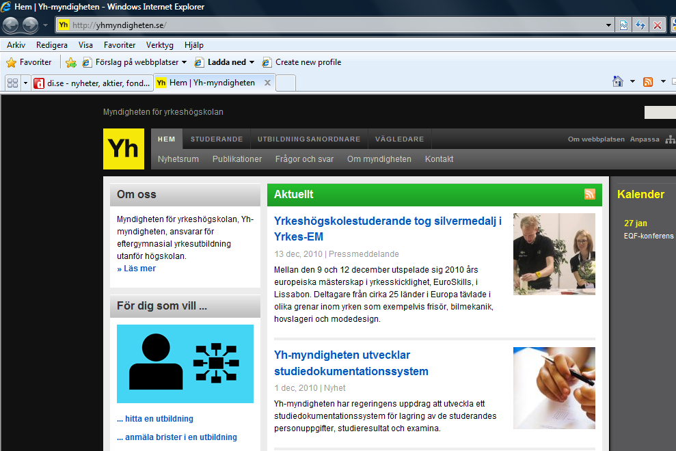Open Om myndigheten link
Image resolution: width=676 pixels, height=451 pixels.
tap(379, 159)
